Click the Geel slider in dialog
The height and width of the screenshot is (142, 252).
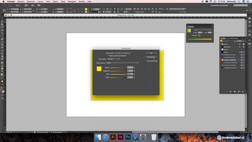pos(118,75)
